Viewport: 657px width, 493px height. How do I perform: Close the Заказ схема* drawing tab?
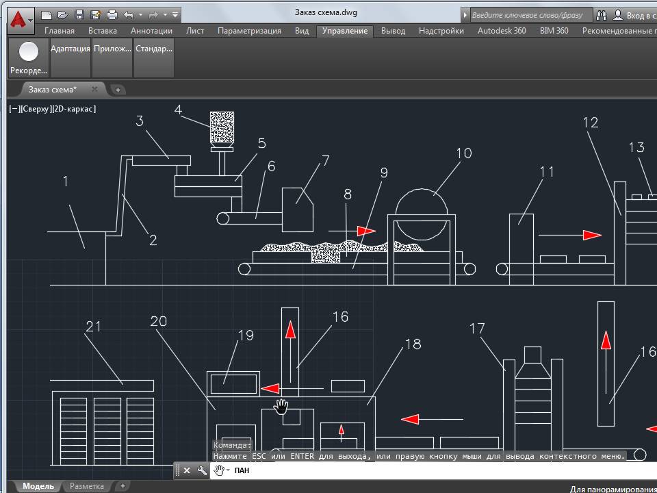(x=94, y=89)
